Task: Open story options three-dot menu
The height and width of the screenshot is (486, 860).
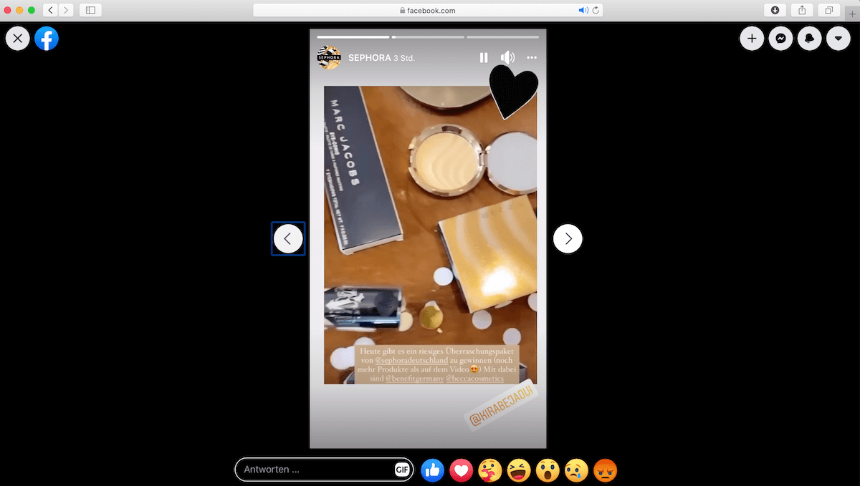Action: pyautogui.click(x=532, y=57)
